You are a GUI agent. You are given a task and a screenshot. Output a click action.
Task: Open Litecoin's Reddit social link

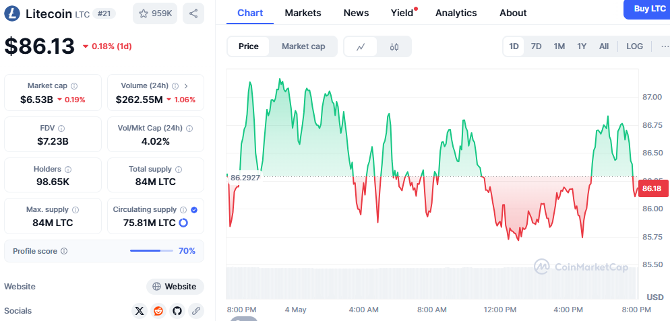pos(158,311)
